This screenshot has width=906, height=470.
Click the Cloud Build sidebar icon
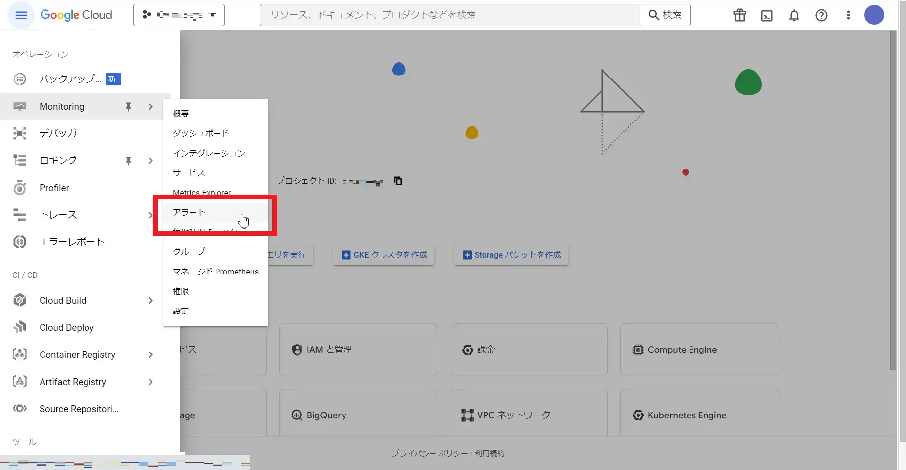coord(20,300)
